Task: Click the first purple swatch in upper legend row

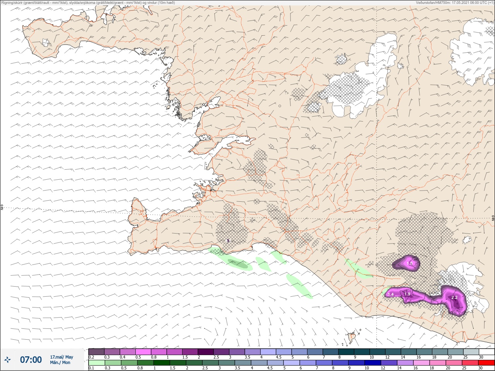Action: (x=96, y=352)
